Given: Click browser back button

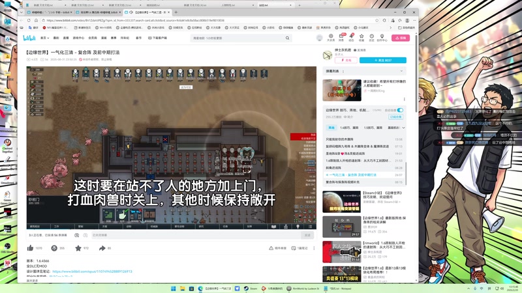Looking at the screenshot, I should pyautogui.click(x=22, y=20).
